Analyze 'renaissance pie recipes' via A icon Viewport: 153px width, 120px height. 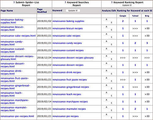pos(106,115)
